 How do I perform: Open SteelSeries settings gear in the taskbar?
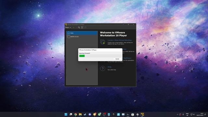point(137,114)
